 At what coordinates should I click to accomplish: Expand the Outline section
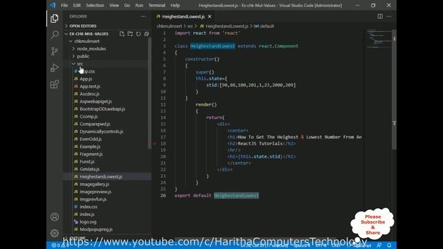[77, 238]
